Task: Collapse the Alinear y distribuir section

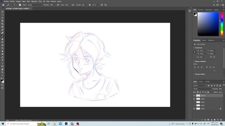Action: click(x=194, y=62)
